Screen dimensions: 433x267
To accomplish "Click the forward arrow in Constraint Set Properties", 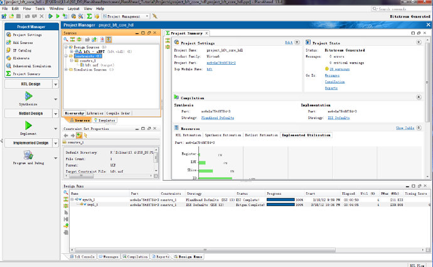I will [72, 136].
